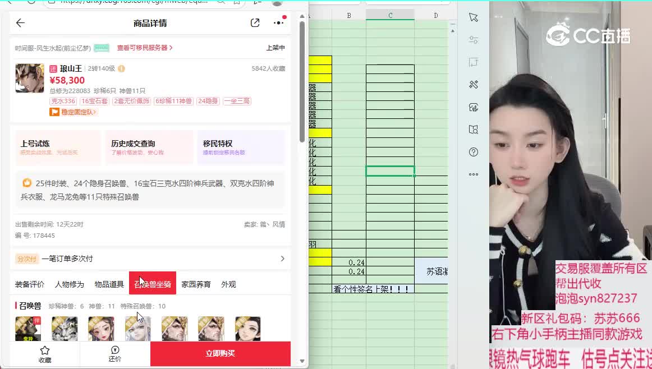Click the 6珍稀11神兽 tag
652x369 pixels.
coord(173,101)
